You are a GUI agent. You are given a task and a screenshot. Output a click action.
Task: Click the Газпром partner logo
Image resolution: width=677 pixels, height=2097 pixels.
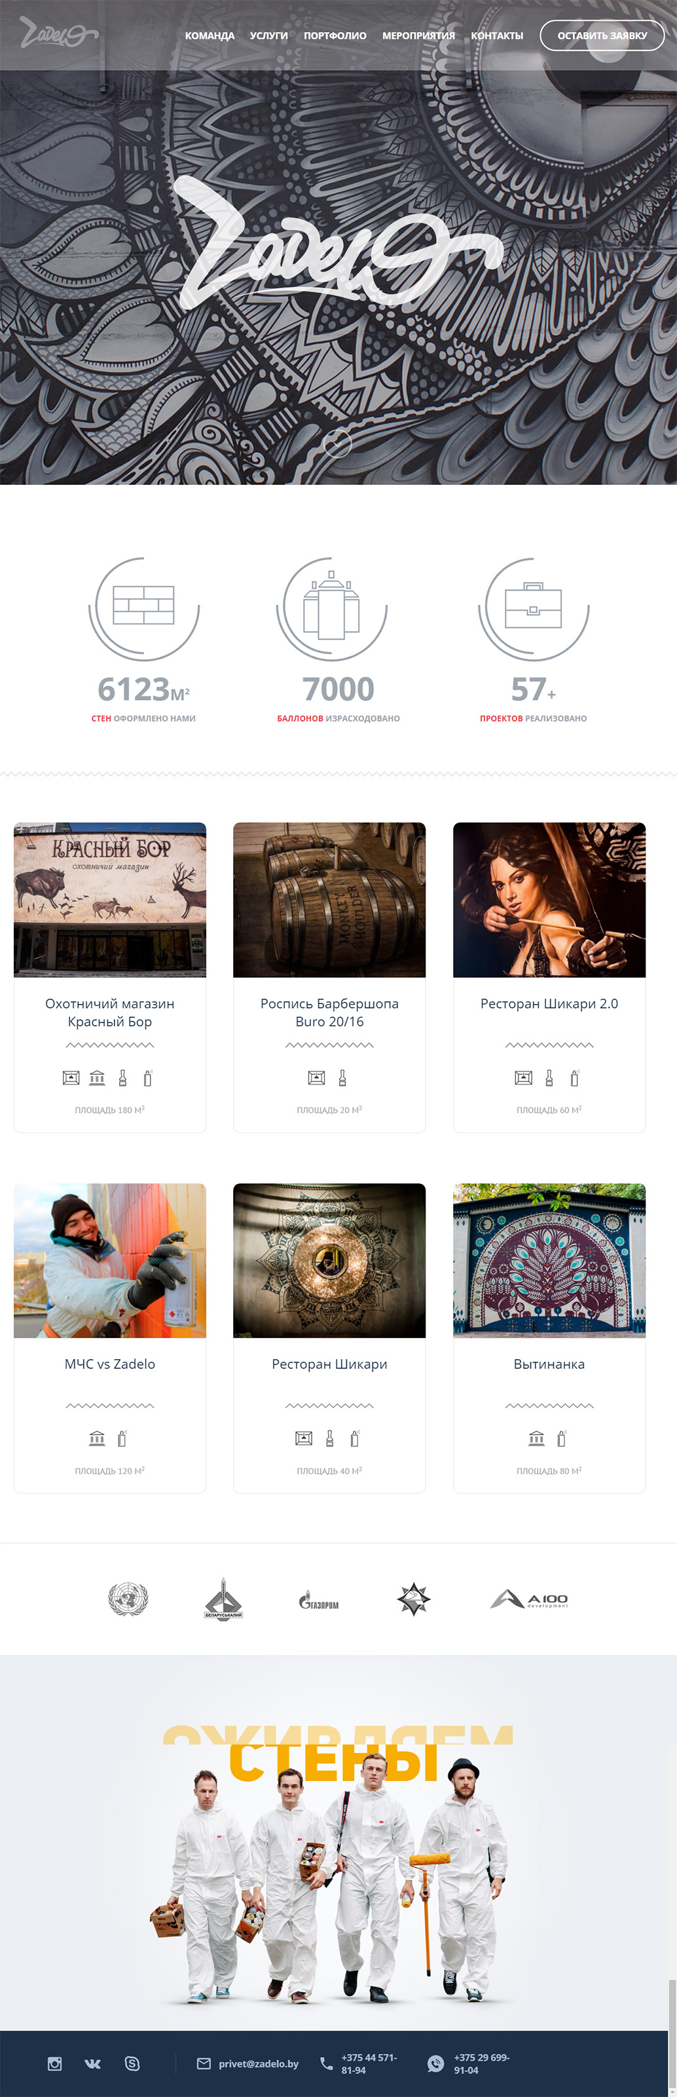(319, 1601)
